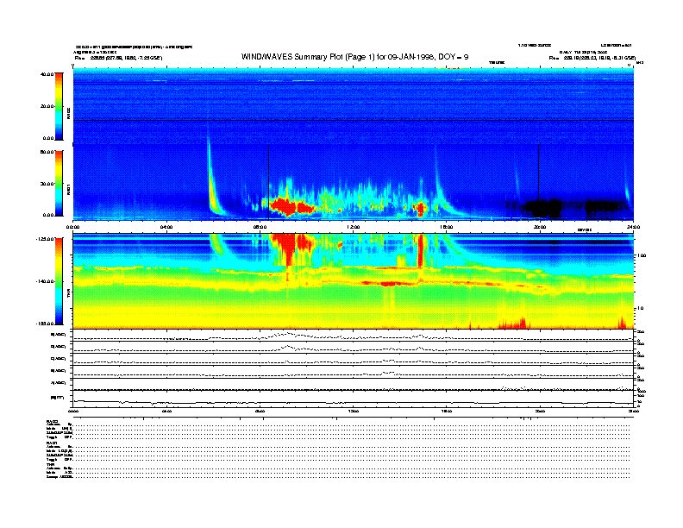
Task: Select the 40.00 label on RAD2 scale
Action: point(47,74)
